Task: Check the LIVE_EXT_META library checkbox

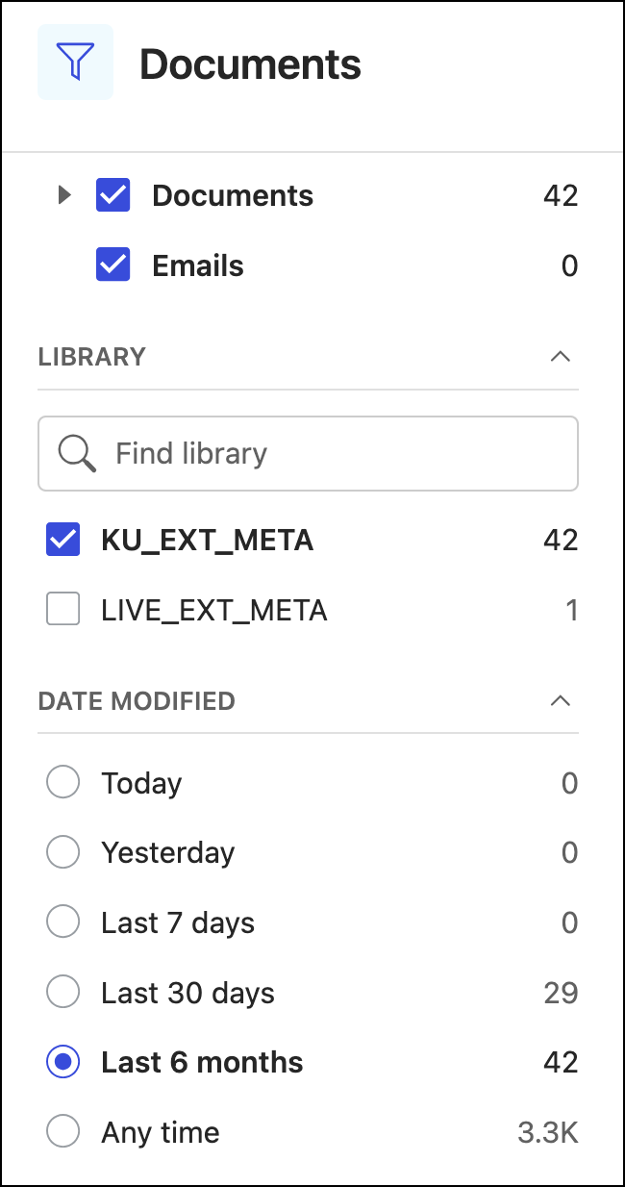Action: tap(63, 610)
